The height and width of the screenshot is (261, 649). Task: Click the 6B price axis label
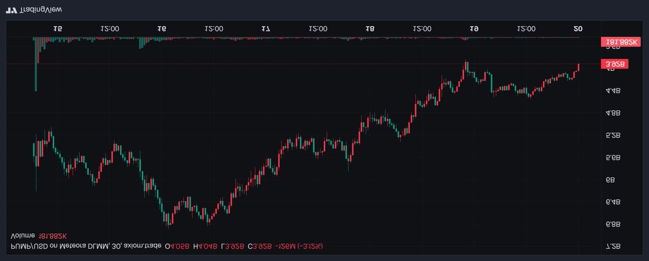pos(611,180)
